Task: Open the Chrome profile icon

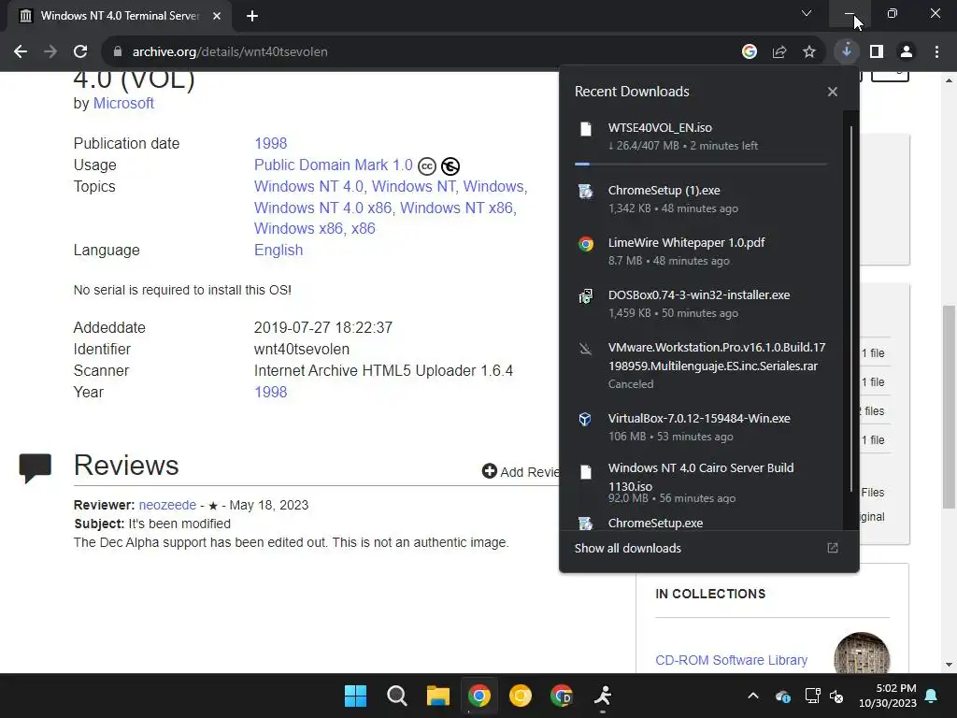Action: point(907,52)
